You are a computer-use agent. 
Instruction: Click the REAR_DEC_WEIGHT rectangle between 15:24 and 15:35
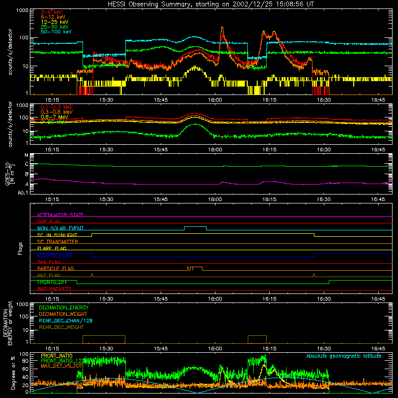[x=104, y=339]
